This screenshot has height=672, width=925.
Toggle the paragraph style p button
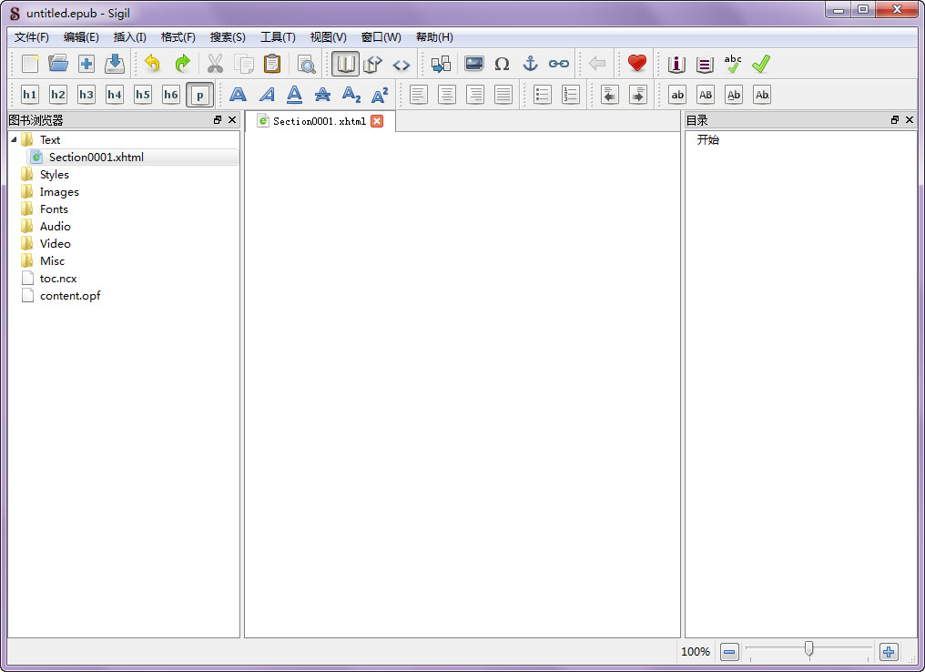[199, 95]
